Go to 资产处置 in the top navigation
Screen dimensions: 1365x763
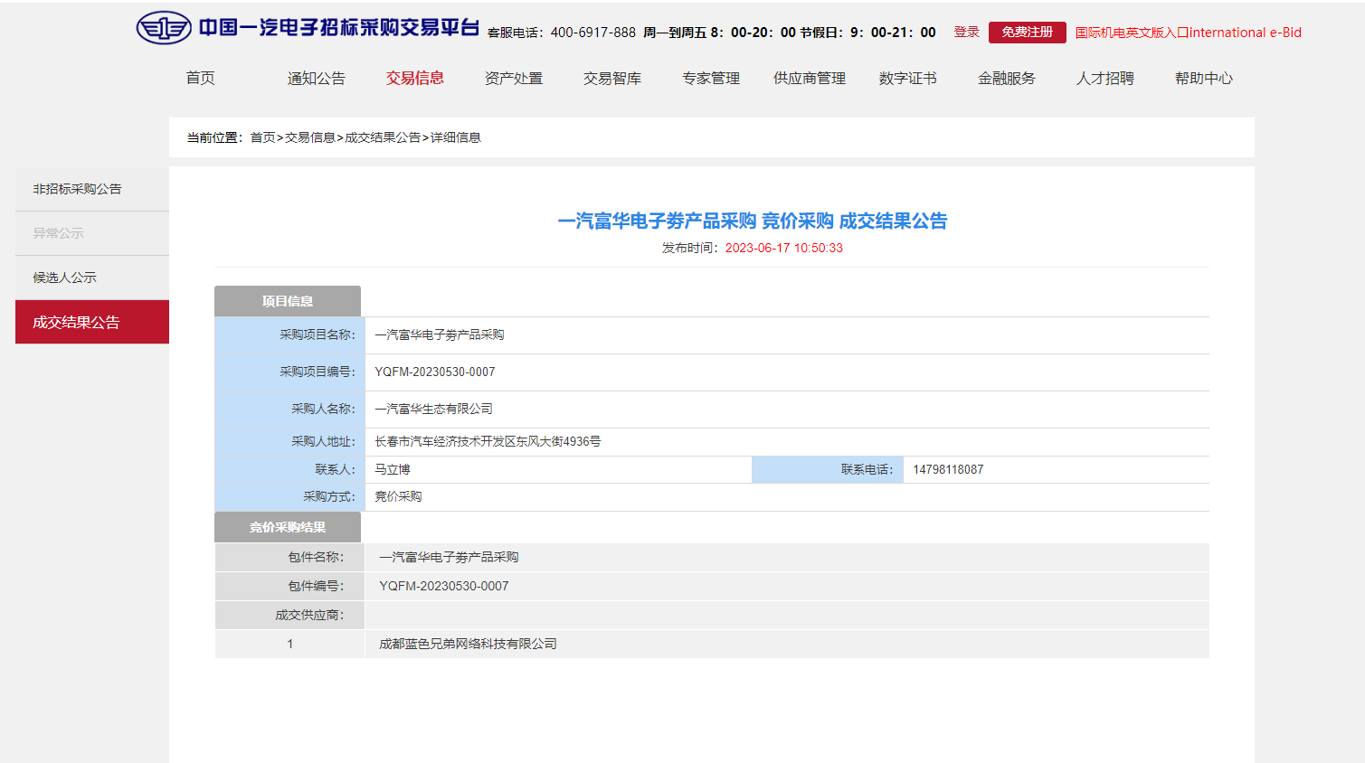513,78
